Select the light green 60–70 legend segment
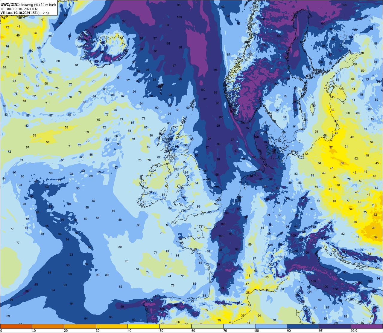 point(207,326)
